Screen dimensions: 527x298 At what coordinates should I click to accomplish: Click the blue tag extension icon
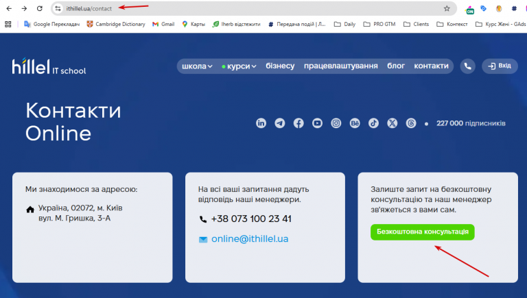(484, 8)
